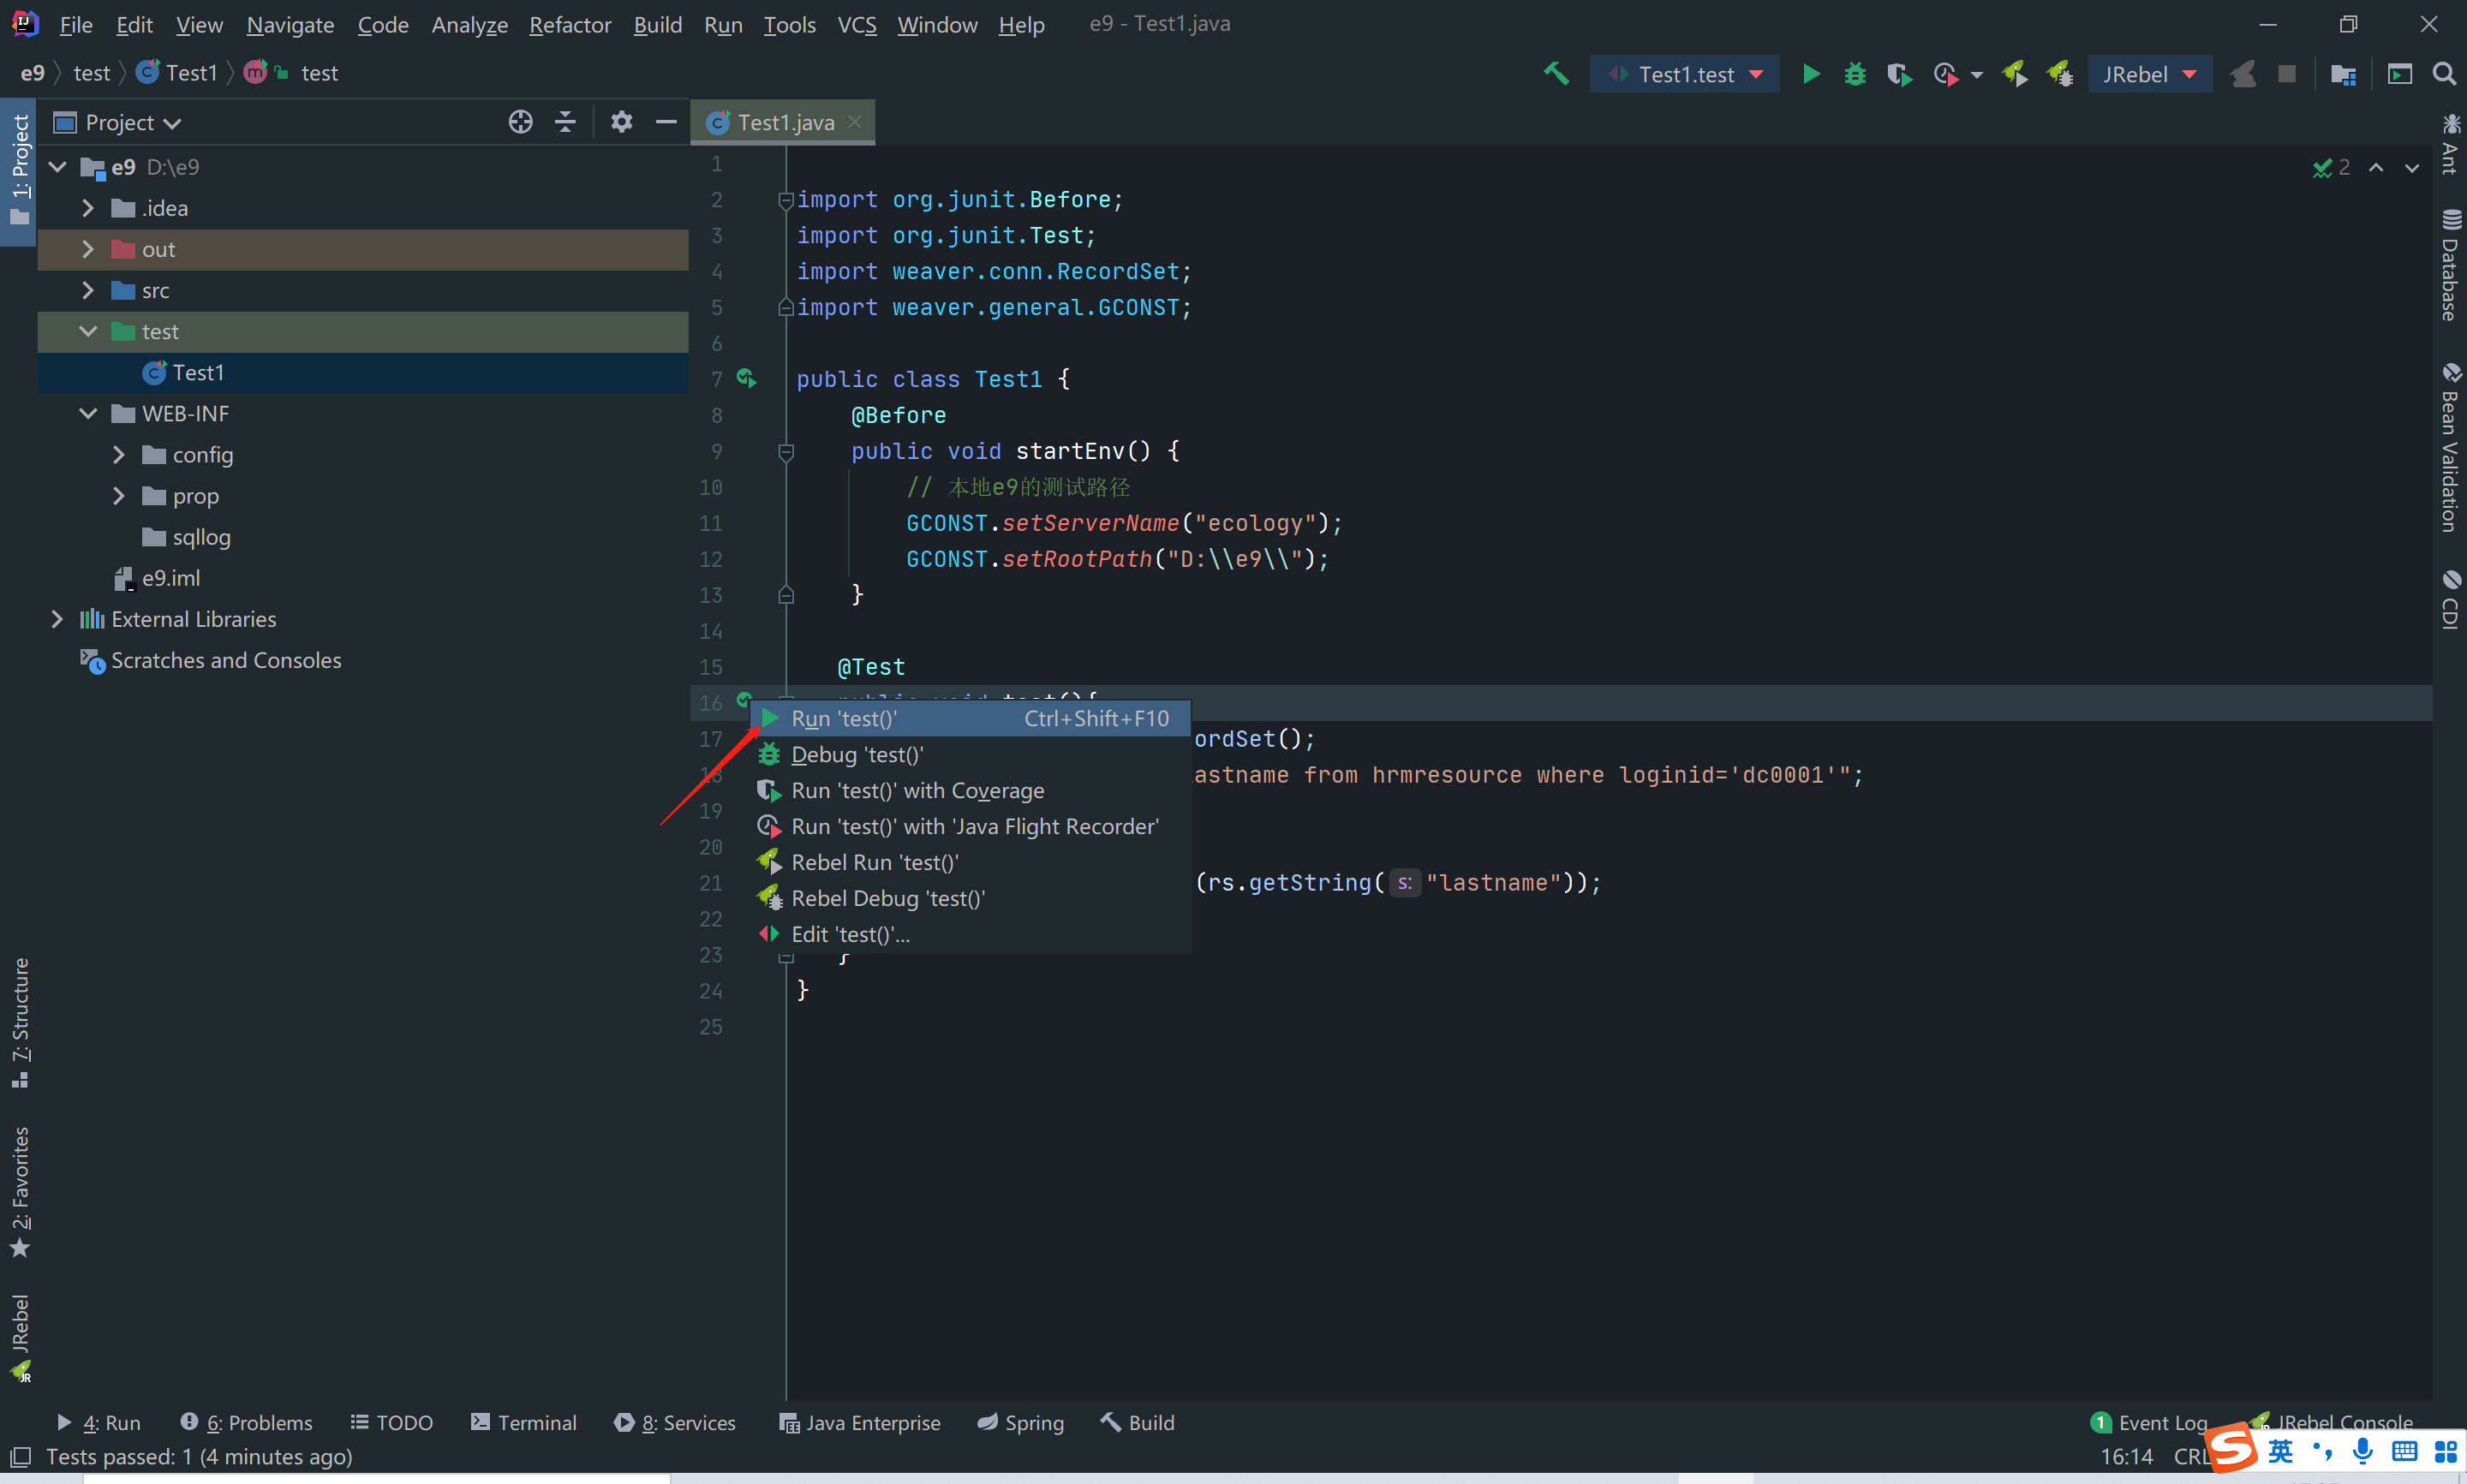
Task: Click the green Run button in toolbar
Action: (1810, 74)
